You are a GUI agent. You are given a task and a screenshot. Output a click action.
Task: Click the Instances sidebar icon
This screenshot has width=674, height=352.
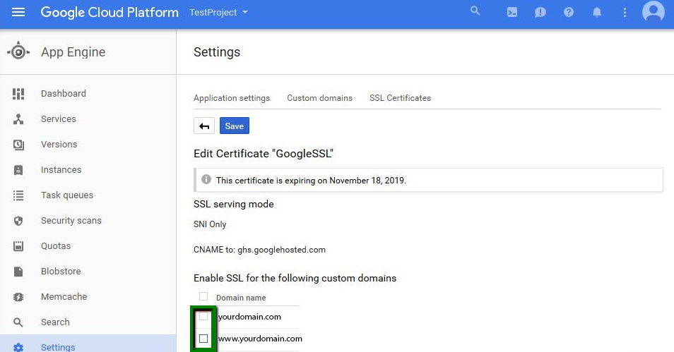click(x=18, y=170)
